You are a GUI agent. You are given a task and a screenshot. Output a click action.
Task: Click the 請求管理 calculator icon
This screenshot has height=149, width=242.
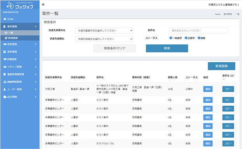[x=5, y=51]
